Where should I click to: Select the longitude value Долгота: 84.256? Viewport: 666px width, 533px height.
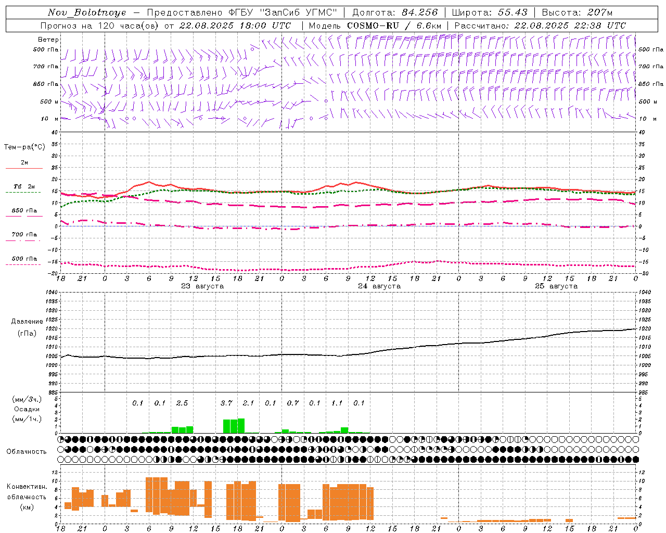[395, 12]
